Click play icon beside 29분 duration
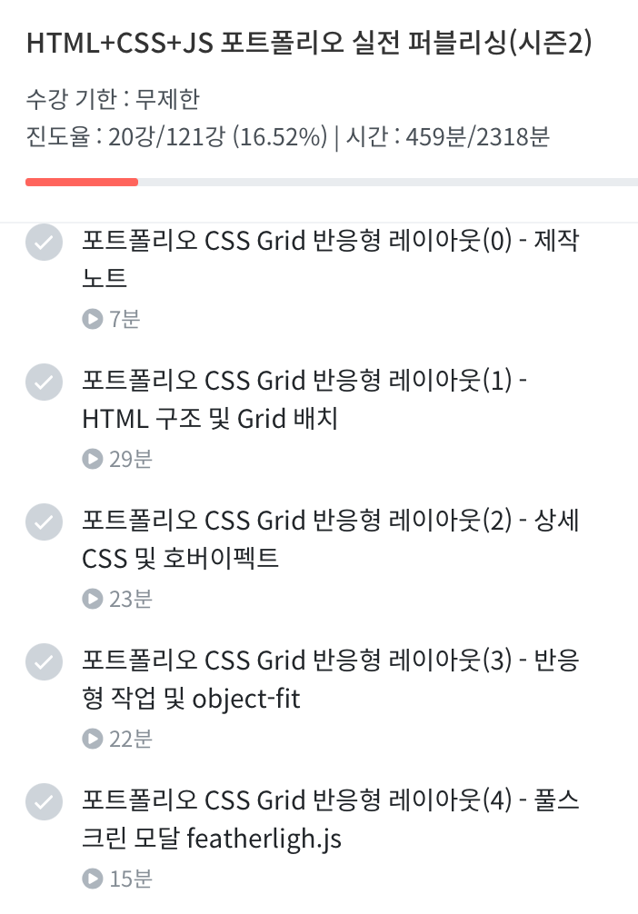638x914 pixels. pos(92,459)
